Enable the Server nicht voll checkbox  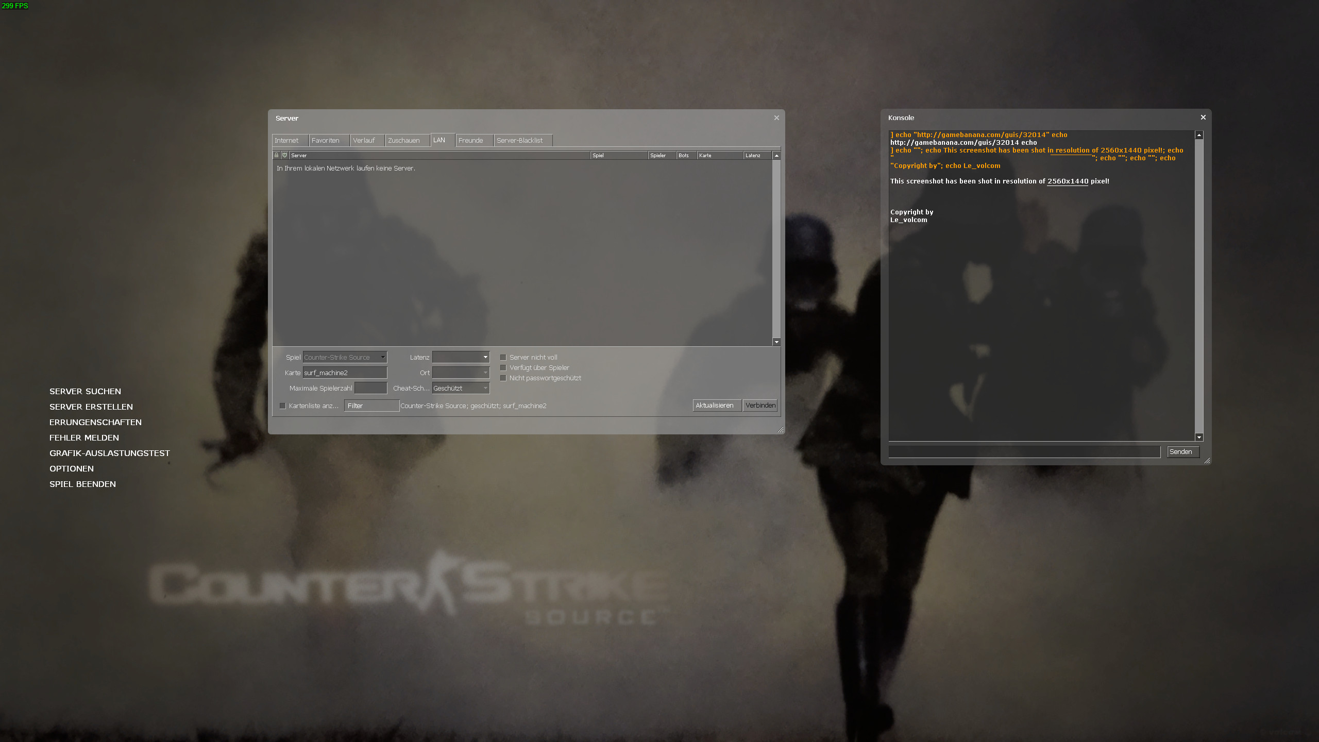503,357
